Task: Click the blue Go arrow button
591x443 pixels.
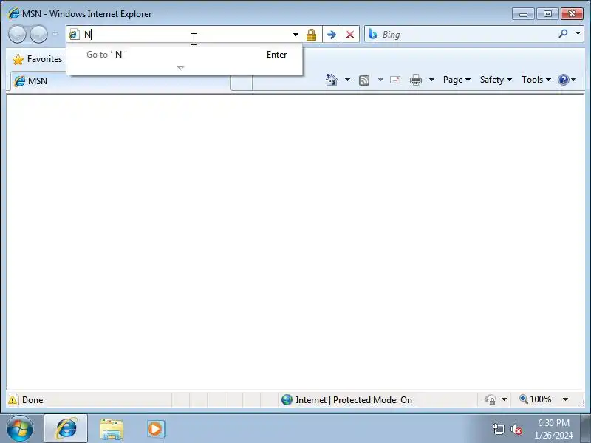Action: [332, 35]
